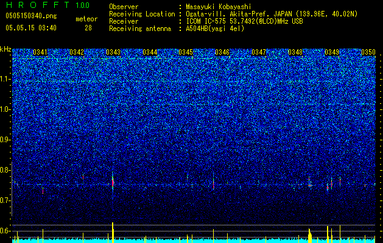Click the 0.9 kHz axis label
This screenshot has width=383, height=243.
(x=5, y=140)
